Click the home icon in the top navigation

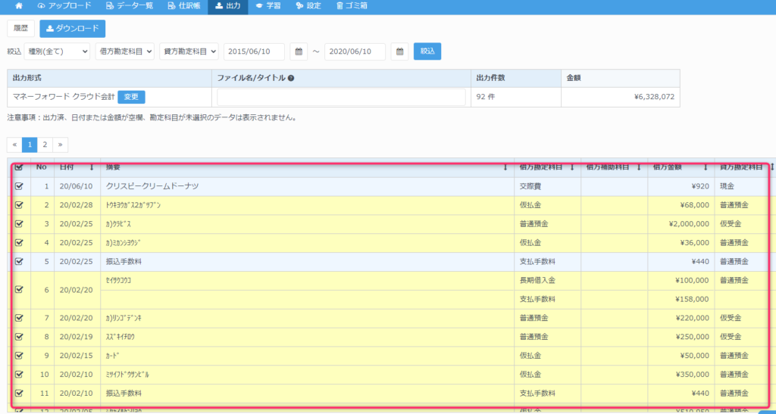click(x=18, y=6)
